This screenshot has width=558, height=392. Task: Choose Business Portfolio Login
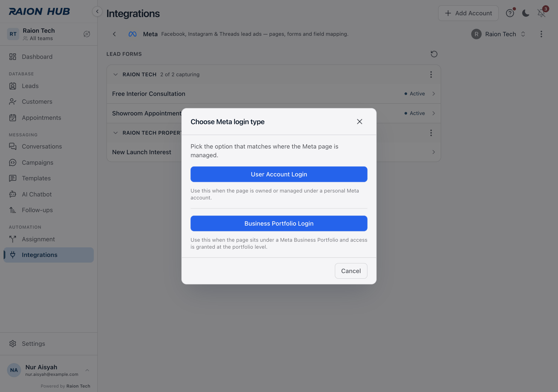tap(279, 223)
